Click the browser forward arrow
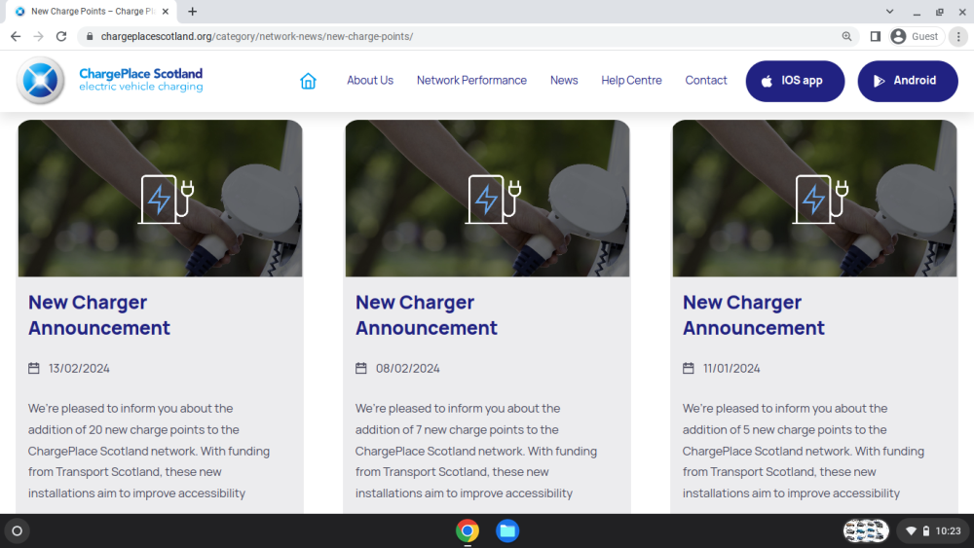The height and width of the screenshot is (548, 974). (x=39, y=37)
